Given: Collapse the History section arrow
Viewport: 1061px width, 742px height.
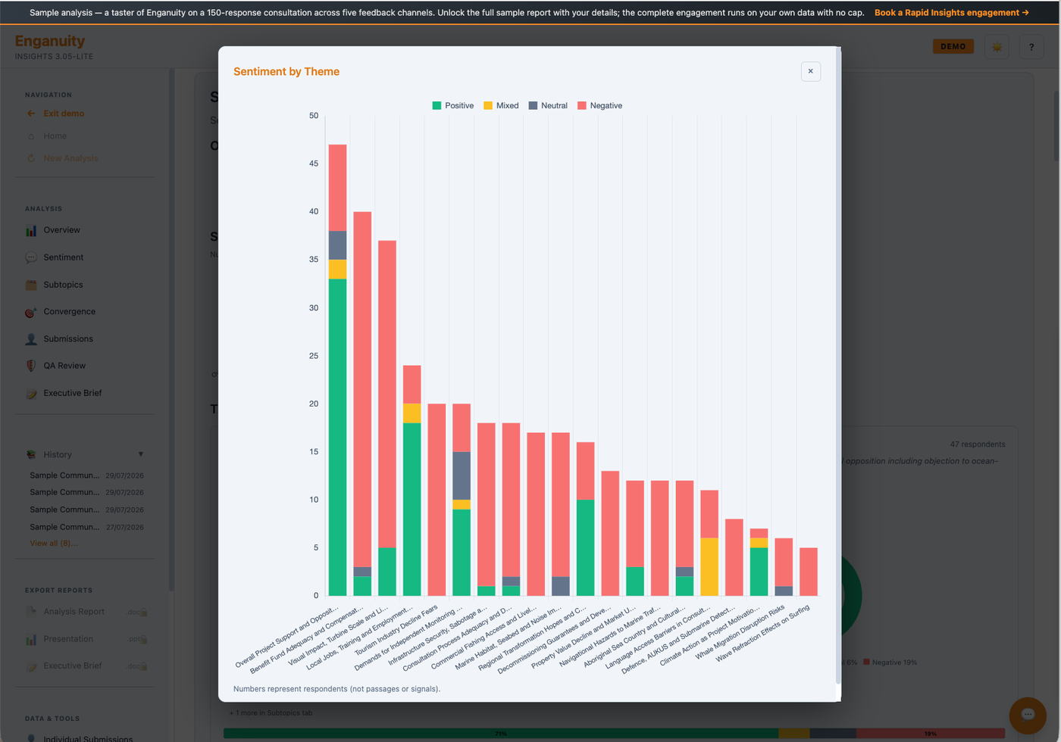Looking at the screenshot, I should [141, 454].
